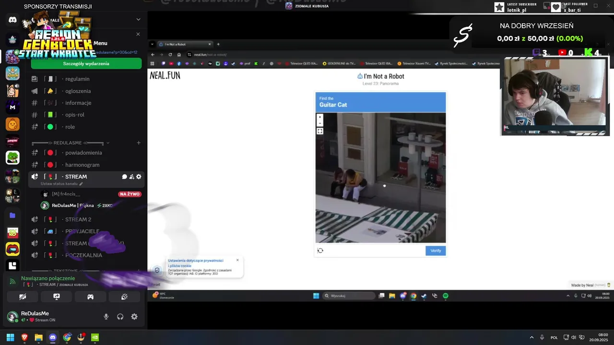Viewport: 614px width, 345px height.
Task: Enter fullscreen on the panorama viewer
Action: click(x=320, y=131)
